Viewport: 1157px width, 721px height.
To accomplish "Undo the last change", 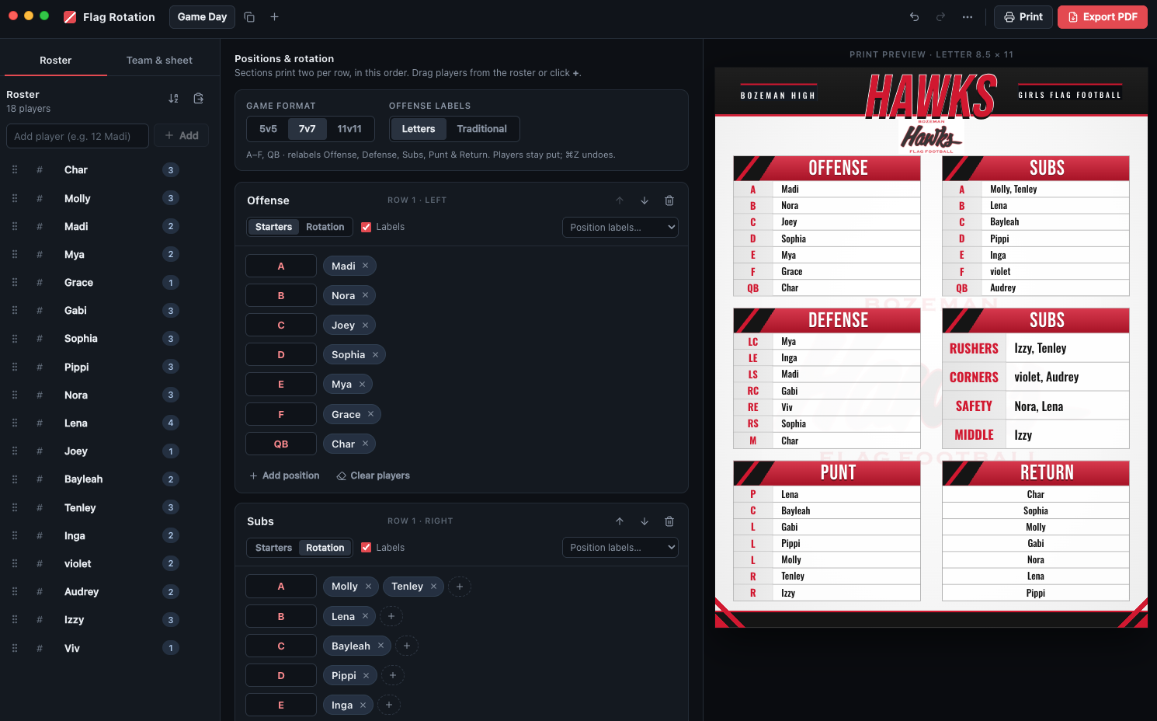I will [x=915, y=17].
